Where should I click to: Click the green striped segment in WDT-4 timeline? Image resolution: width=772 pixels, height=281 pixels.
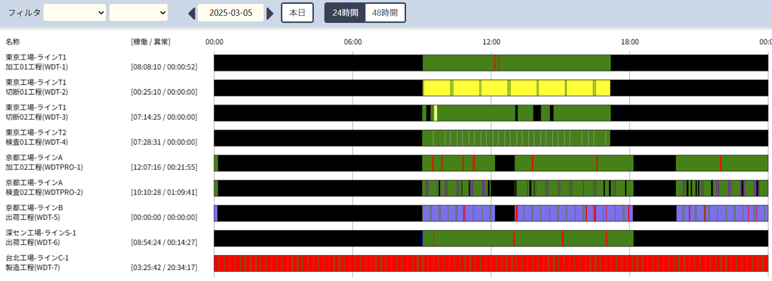(516, 138)
